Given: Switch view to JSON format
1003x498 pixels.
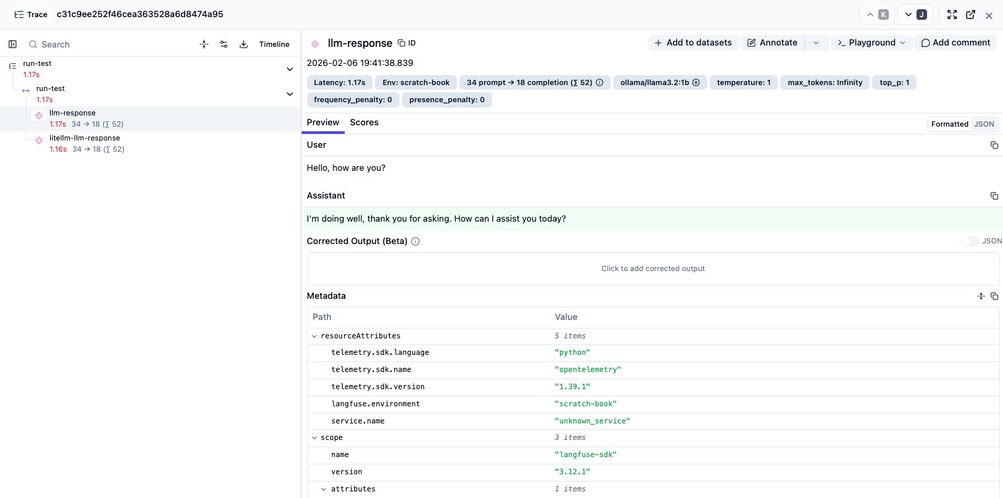Looking at the screenshot, I should [984, 124].
